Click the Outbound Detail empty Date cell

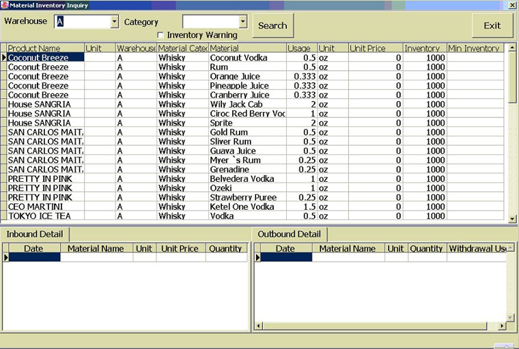[x=286, y=257]
